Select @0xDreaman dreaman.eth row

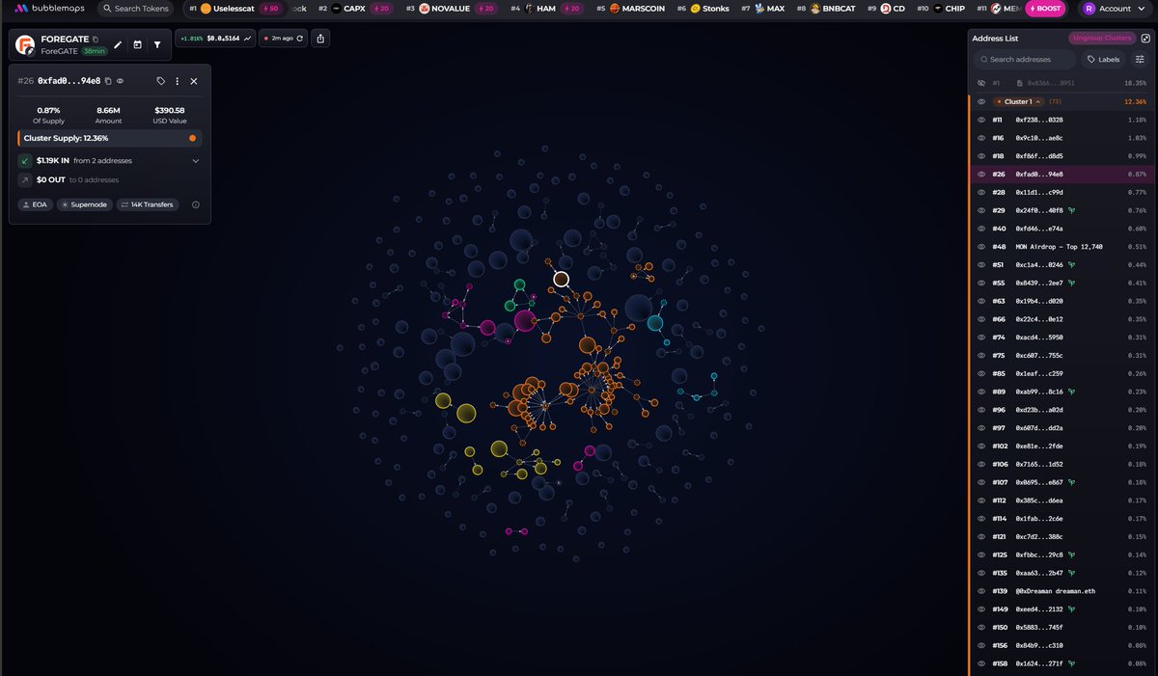click(x=1062, y=590)
